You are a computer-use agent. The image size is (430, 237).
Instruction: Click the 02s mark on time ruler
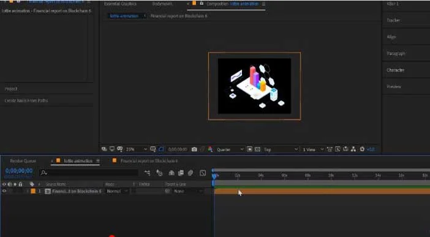point(238,176)
